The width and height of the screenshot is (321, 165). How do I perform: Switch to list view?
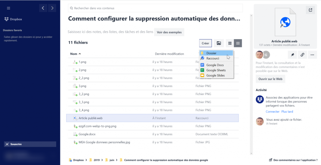[x=238, y=43]
